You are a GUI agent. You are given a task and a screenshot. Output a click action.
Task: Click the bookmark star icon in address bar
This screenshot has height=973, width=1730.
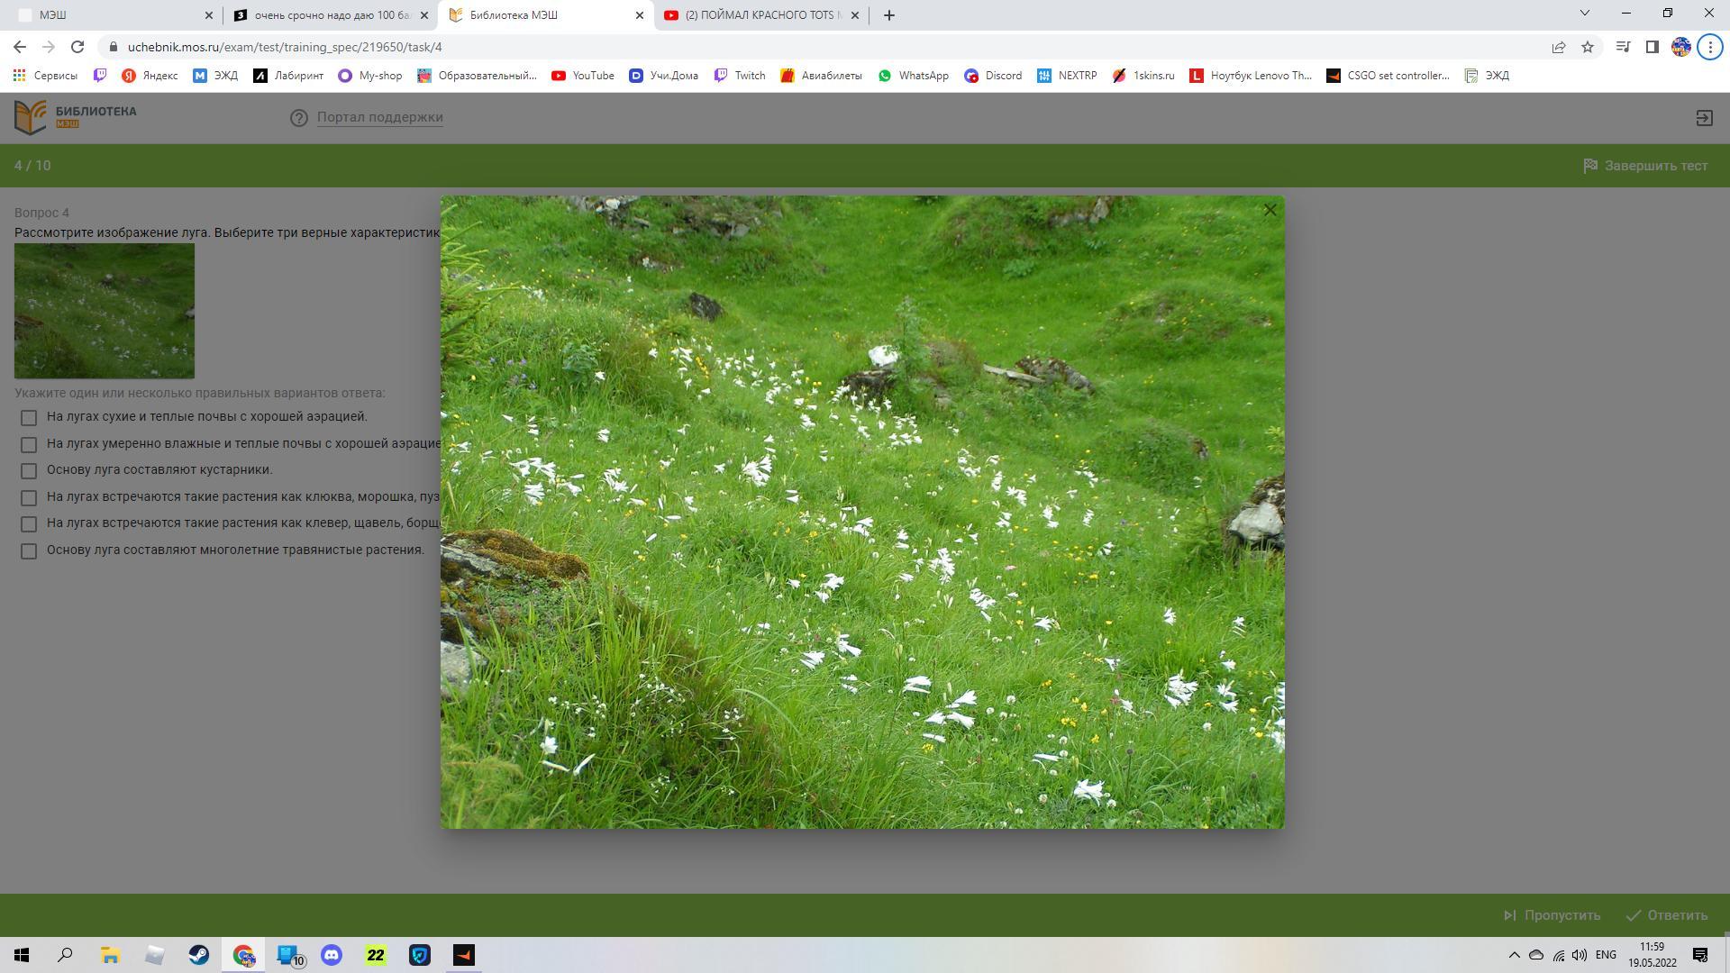pyautogui.click(x=1588, y=47)
